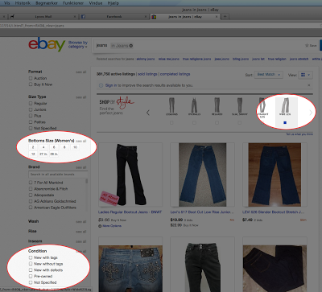Check the Auction format checkbox

tap(31, 78)
